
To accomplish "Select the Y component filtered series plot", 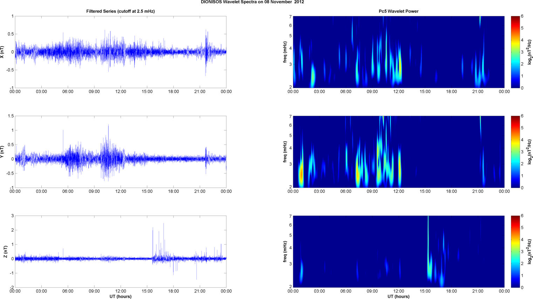I will [x=121, y=152].
